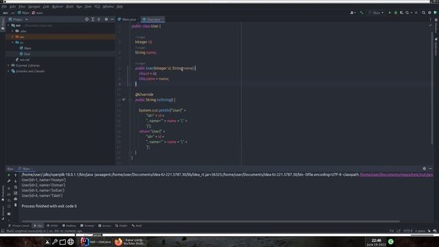This screenshot has width=439, height=247.
Task: Expand the orange out folder
Action: click(x=12, y=36)
